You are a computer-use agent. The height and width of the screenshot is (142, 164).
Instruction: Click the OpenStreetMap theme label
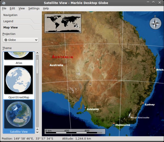click(19, 97)
